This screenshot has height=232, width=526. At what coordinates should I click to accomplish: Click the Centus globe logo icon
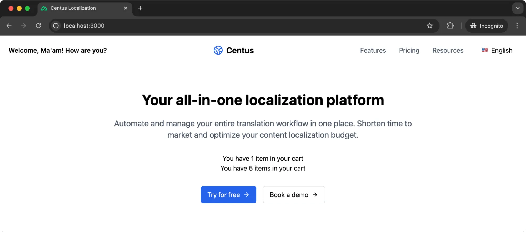tap(218, 50)
